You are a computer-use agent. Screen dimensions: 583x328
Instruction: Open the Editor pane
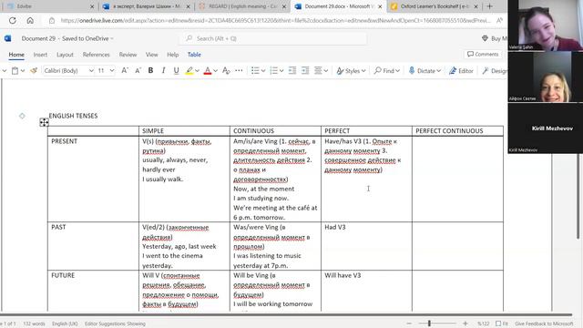coord(461,71)
